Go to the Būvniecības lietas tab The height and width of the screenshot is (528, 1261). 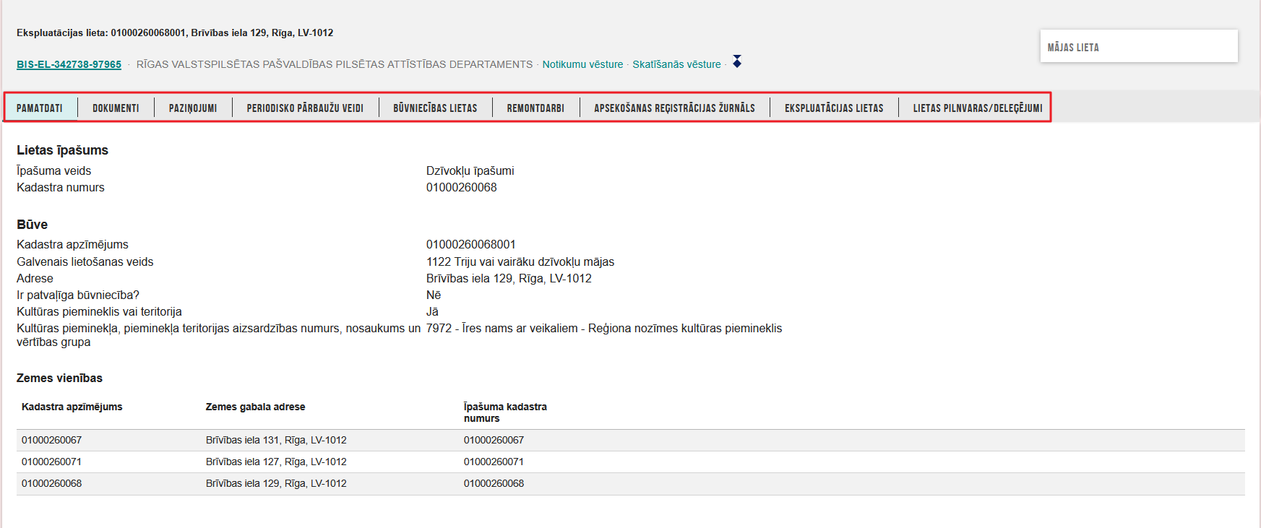tap(435, 108)
